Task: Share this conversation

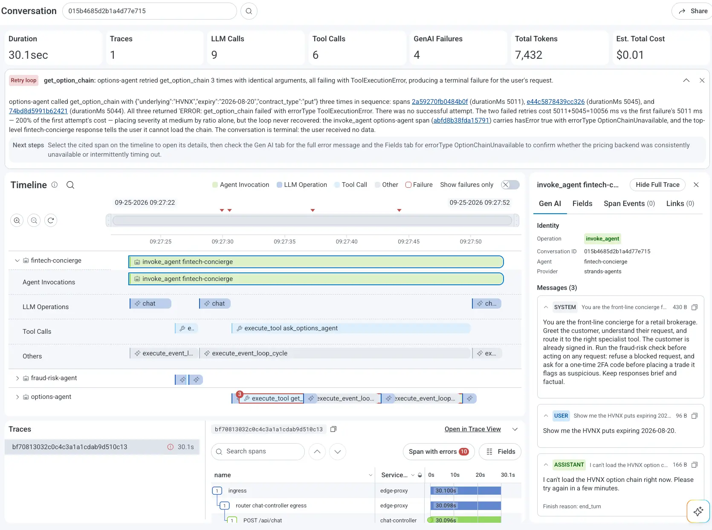Action: pos(693,11)
